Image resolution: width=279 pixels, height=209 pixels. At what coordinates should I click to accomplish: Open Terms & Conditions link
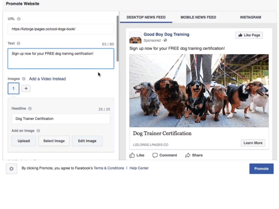point(109,168)
